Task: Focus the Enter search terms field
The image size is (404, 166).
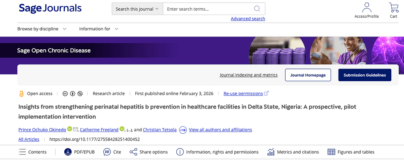Action: [209, 9]
